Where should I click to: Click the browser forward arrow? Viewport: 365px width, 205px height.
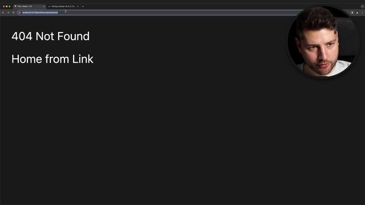coord(8,13)
